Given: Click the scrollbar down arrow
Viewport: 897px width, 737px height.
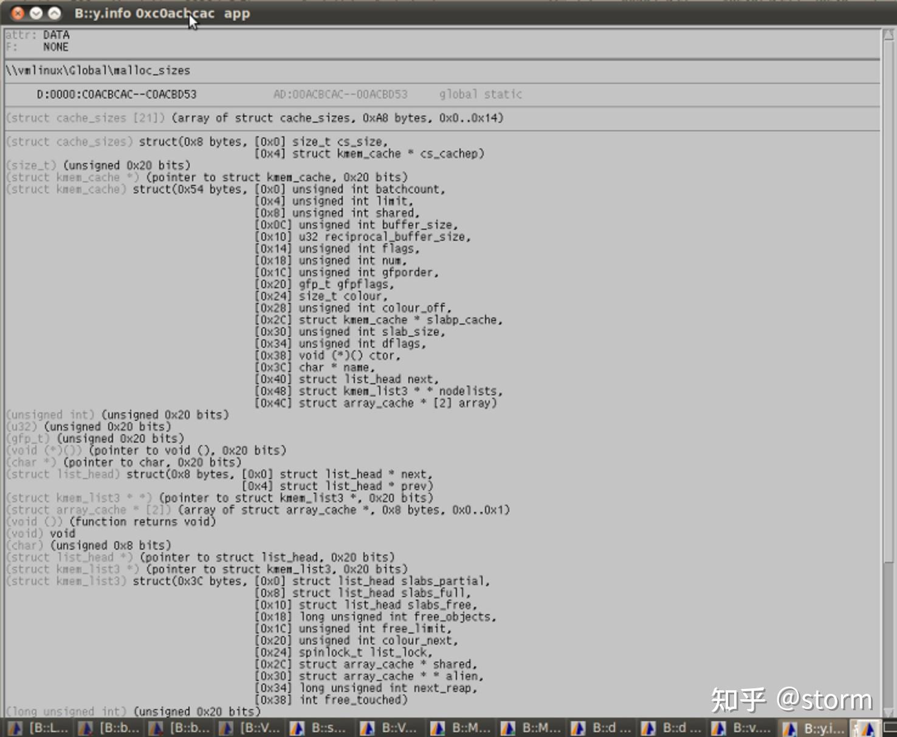Looking at the screenshot, I should coord(888,712).
